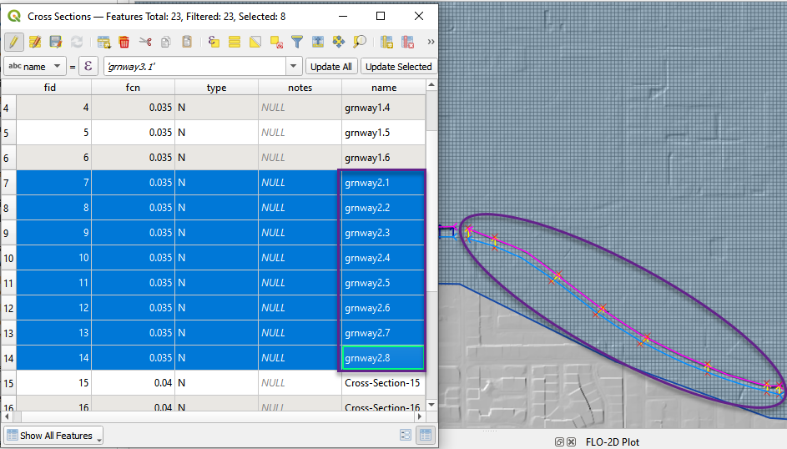The width and height of the screenshot is (787, 449).
Task: Switch to table view
Action: coord(425,435)
